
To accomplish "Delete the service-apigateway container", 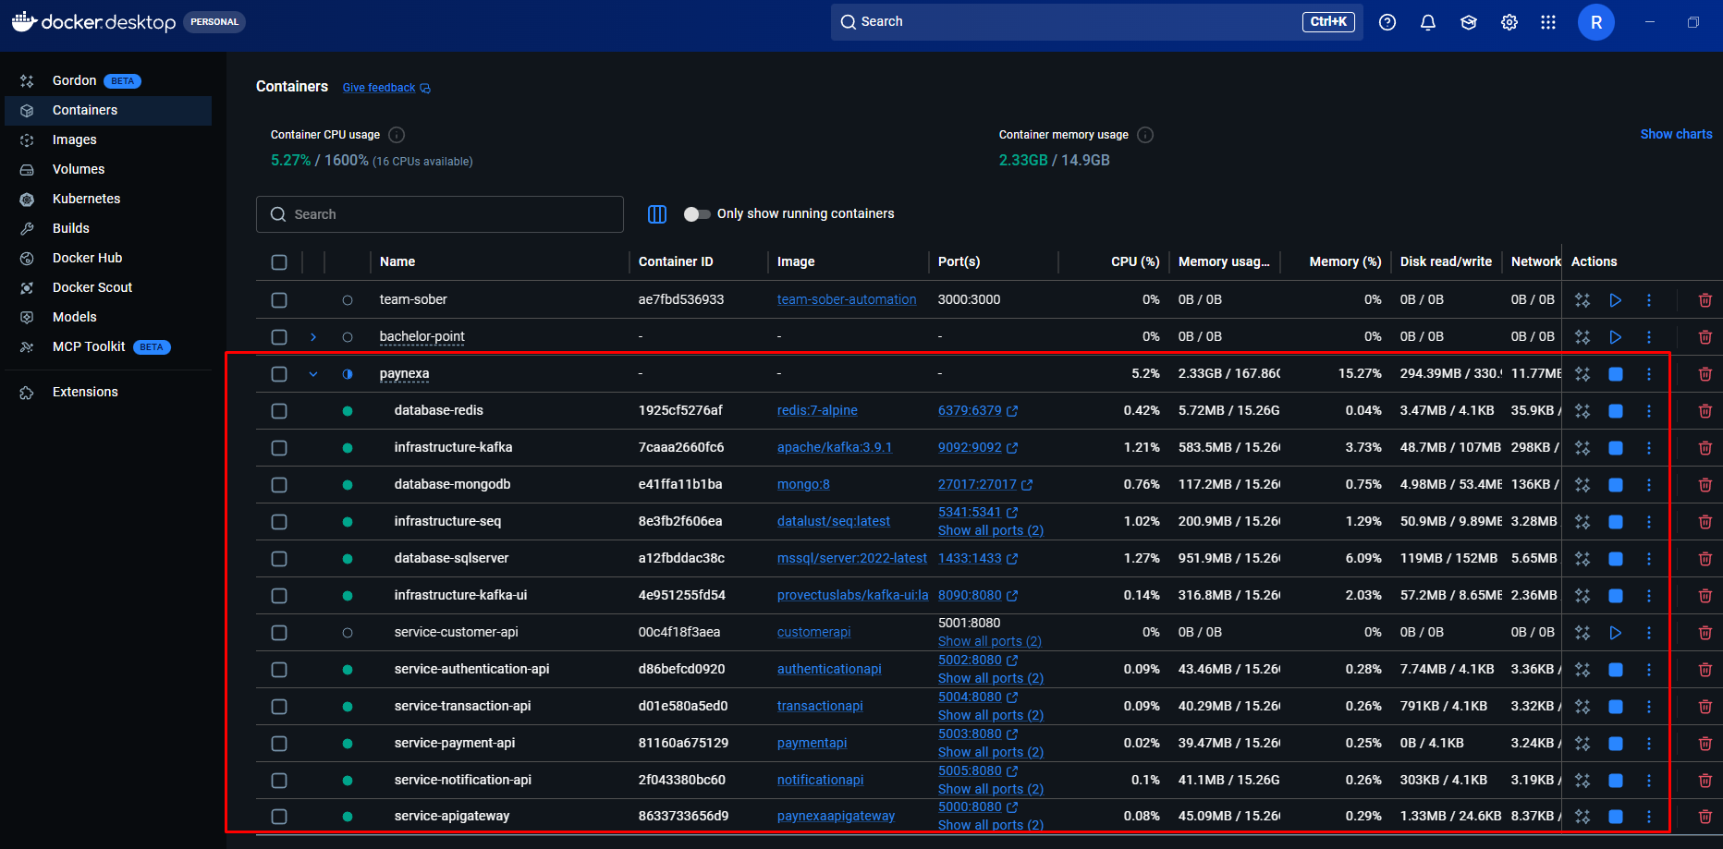I will 1705,817.
